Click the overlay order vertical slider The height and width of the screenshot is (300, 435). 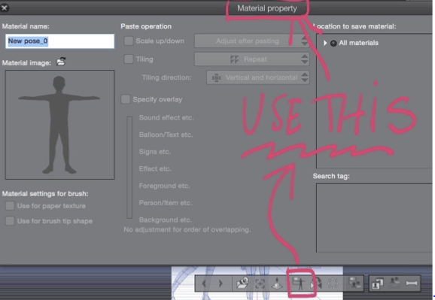pyautogui.click(x=129, y=168)
